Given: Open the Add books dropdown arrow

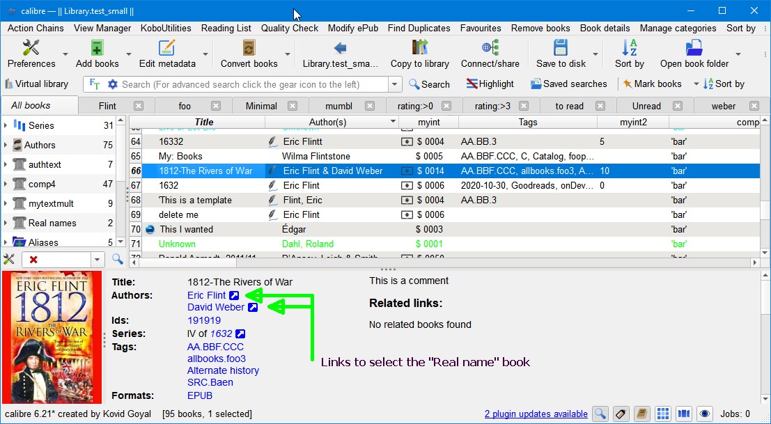Looking at the screenshot, I should (129, 54).
